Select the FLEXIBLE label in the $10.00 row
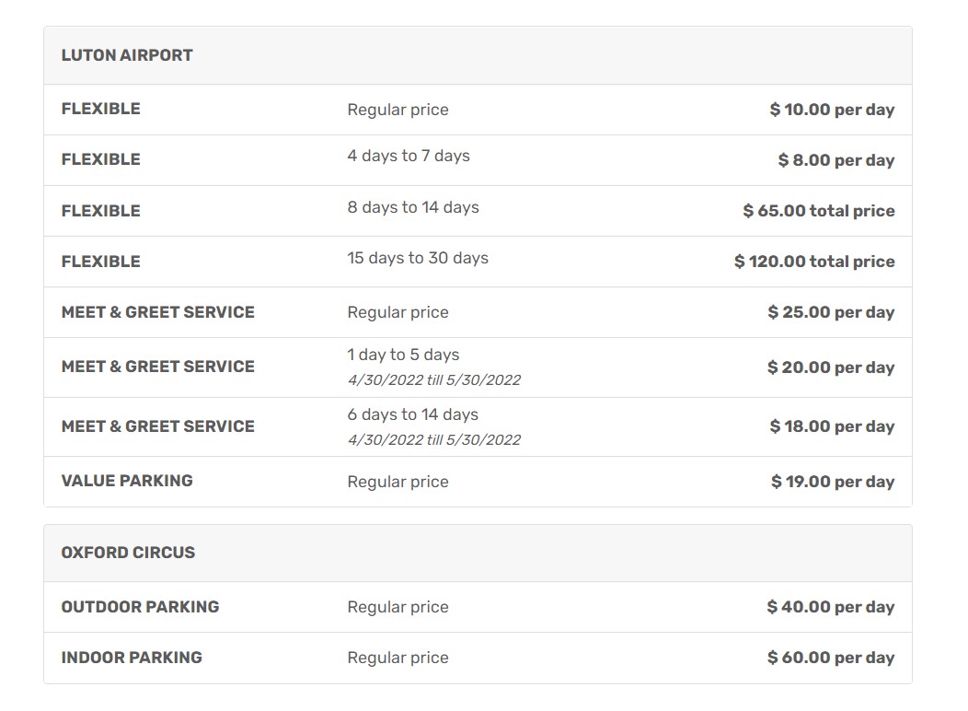Screen dimensions: 968x711 tap(100, 109)
